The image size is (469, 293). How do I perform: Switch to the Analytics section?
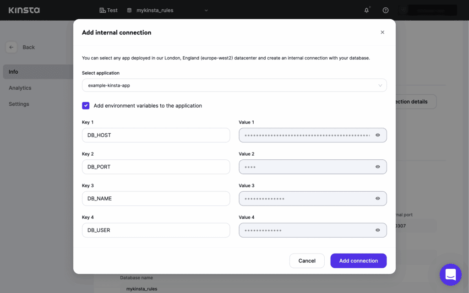tap(20, 88)
